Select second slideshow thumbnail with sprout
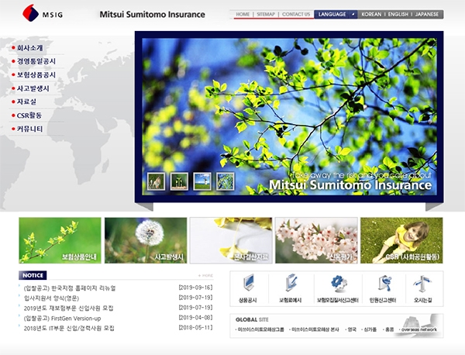 click(x=179, y=181)
